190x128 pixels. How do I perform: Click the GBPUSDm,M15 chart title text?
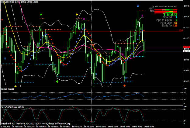tap(8, 2)
